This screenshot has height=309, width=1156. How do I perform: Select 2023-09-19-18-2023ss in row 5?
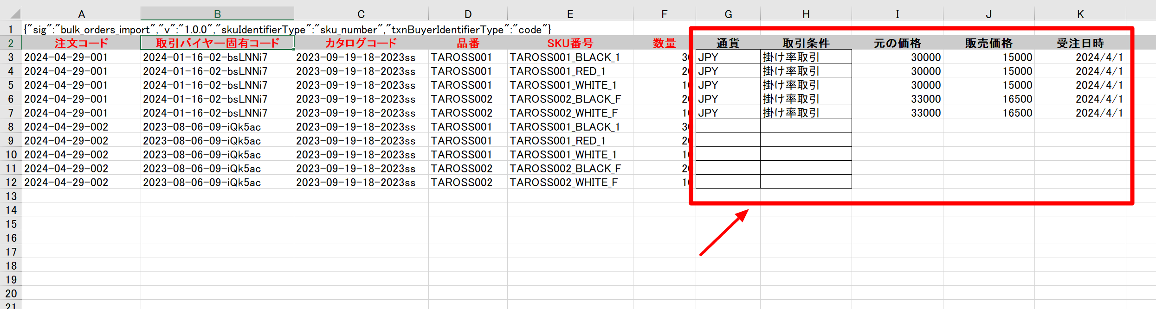pyautogui.click(x=361, y=85)
